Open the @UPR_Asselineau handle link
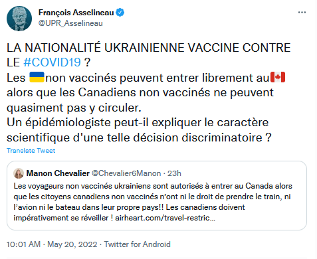Viewport: 317px width, 259px height. click(x=70, y=23)
